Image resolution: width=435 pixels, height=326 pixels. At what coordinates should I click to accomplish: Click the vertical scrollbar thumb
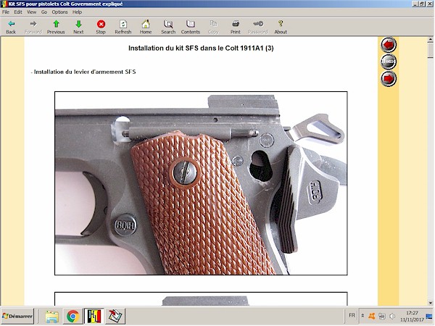431,51
